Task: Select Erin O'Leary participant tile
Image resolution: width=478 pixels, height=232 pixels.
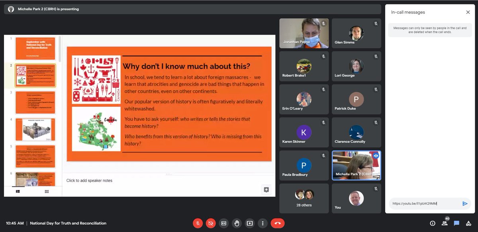Action: click(x=304, y=99)
